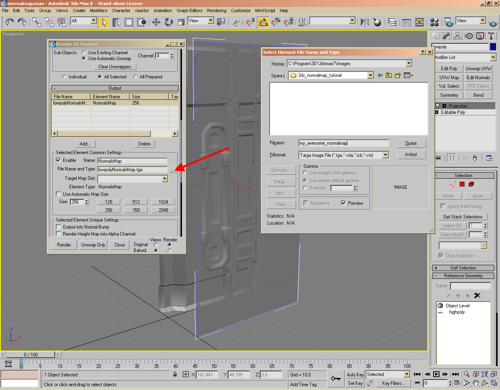Activate the Pan View hand icon
500x390 pixels.
point(475,383)
